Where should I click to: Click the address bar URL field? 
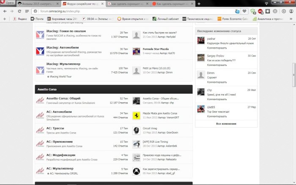tap(127, 11)
